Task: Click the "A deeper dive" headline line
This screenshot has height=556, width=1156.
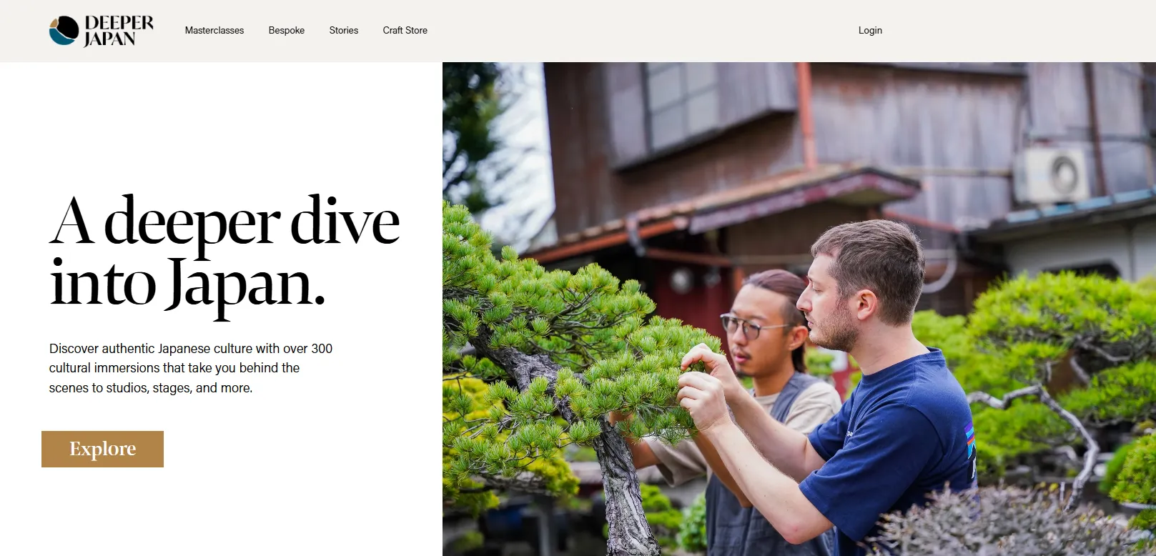Action: tap(224, 222)
